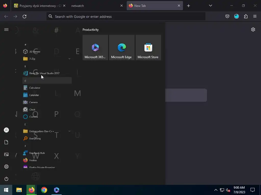Viewport: 261px width, 195px height.
Task: Open the Extensions puzzle icon
Action: (x=246, y=16)
